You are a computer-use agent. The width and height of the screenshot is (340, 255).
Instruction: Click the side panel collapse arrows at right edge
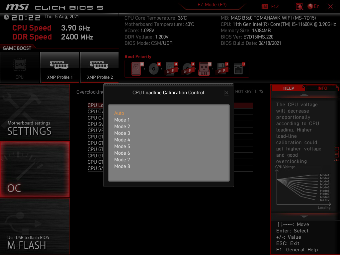[336, 160]
